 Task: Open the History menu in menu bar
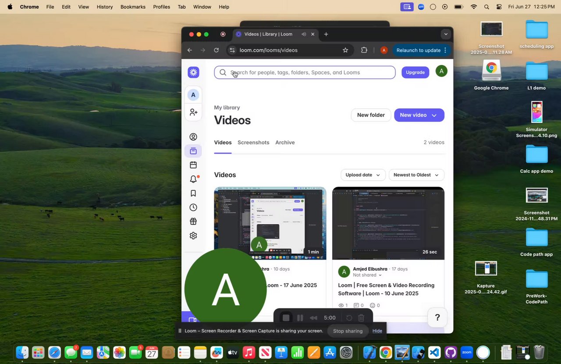pyautogui.click(x=105, y=7)
